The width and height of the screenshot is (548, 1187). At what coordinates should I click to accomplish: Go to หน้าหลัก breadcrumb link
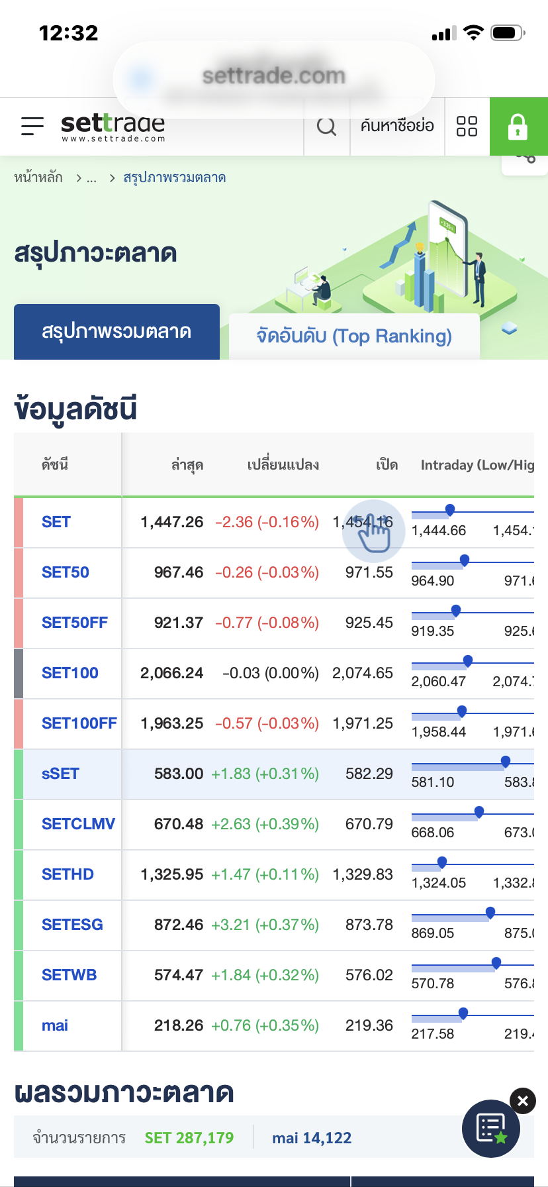[x=38, y=178]
